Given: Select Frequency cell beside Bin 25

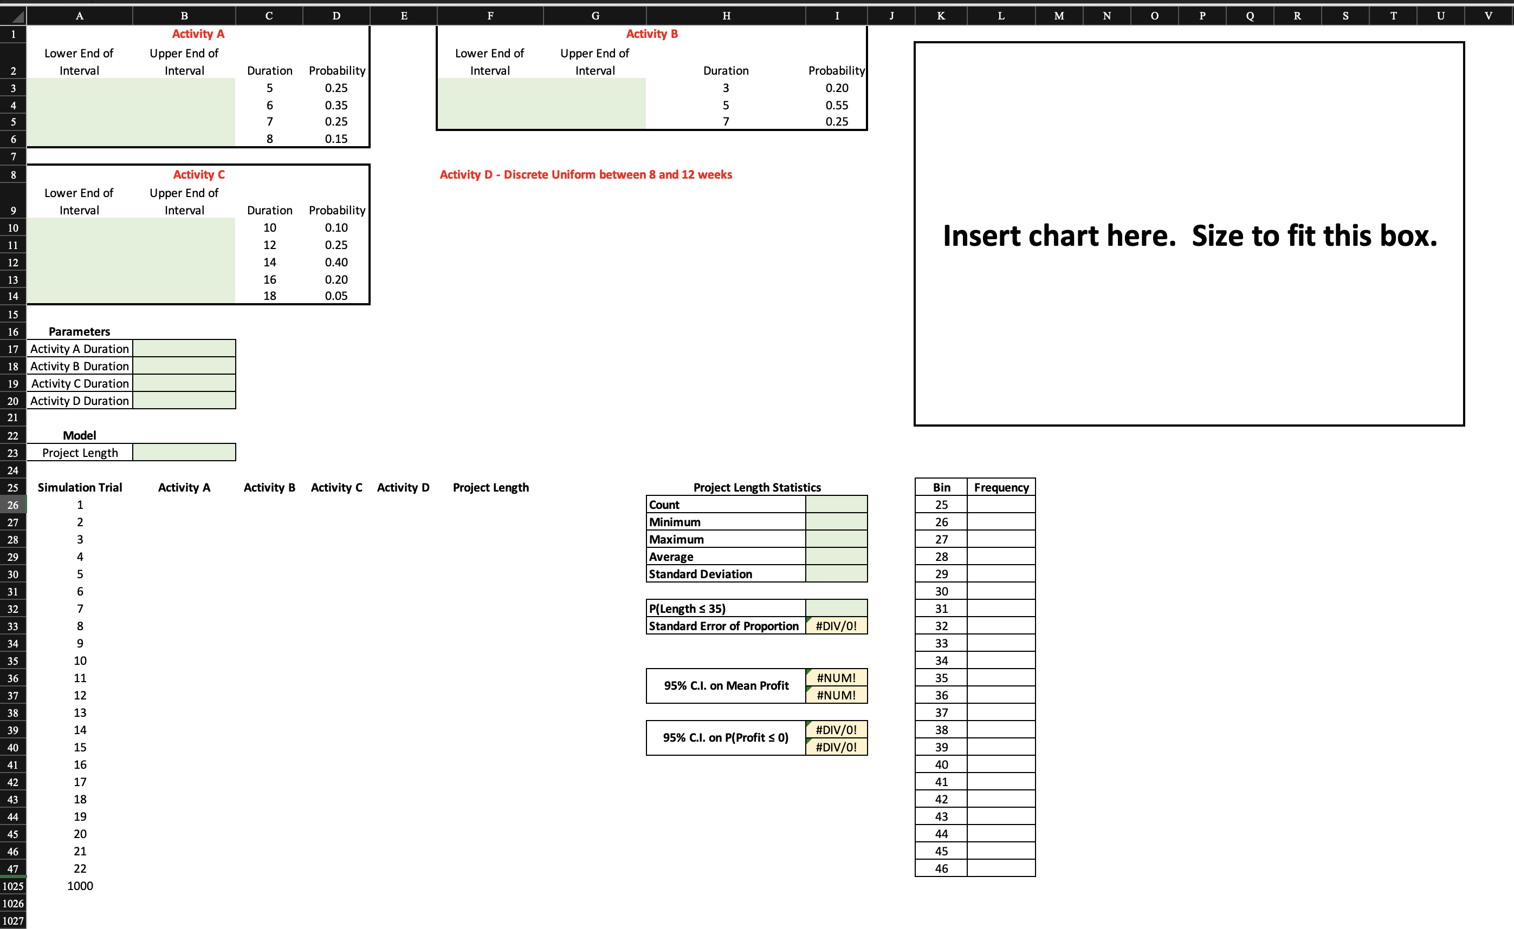Looking at the screenshot, I should [x=1000, y=505].
